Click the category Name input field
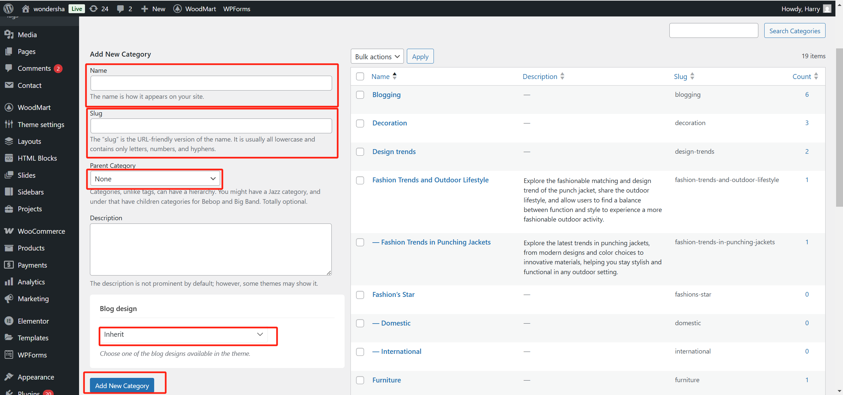This screenshot has height=395, width=843. point(211,83)
